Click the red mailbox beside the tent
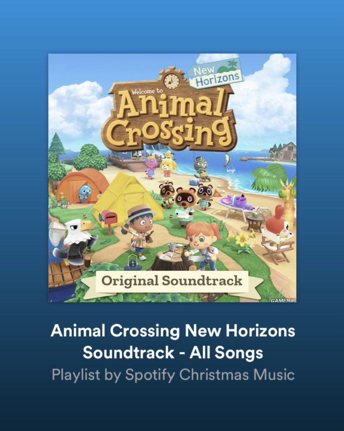 [109, 219]
